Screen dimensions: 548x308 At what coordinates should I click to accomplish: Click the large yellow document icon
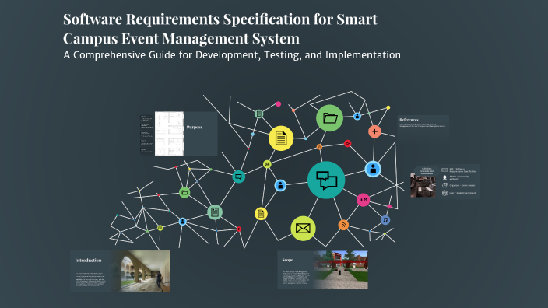click(x=281, y=138)
